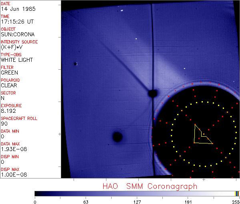Click the dark blob on the vertical pylon line
Screen dimensions: 240x204
coord(152,94)
